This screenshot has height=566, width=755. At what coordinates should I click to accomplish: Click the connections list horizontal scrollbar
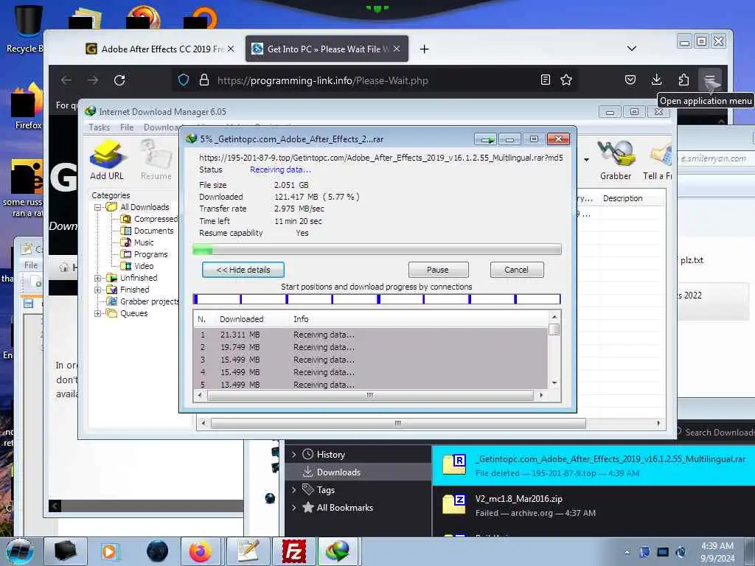(x=370, y=395)
